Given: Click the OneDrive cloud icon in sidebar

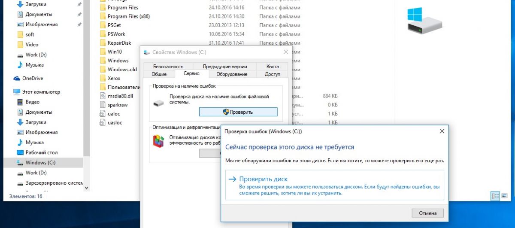Looking at the screenshot, I should [17, 79].
